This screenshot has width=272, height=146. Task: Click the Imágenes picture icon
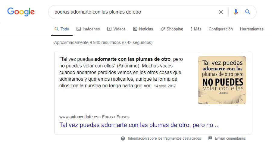coord(79,29)
